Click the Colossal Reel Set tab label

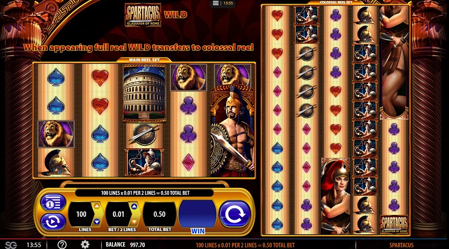tap(336, 2)
